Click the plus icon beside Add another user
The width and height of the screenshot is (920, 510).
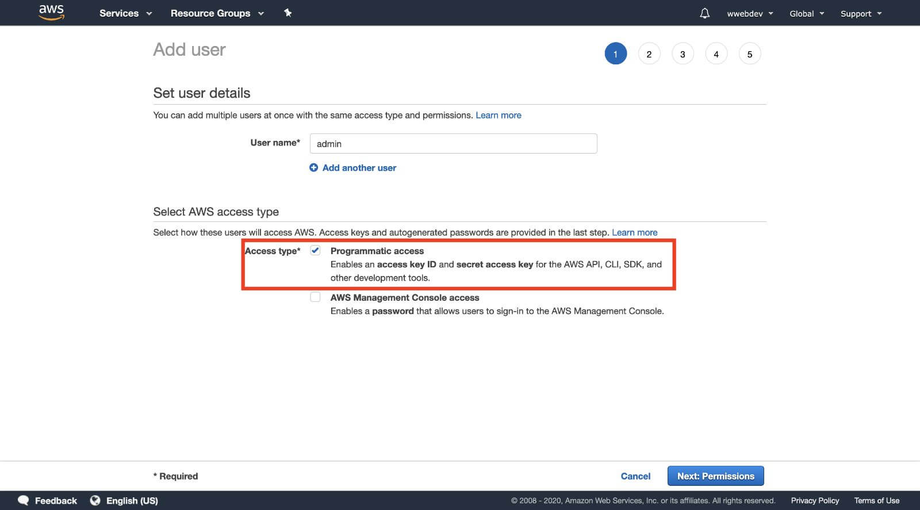coord(313,167)
